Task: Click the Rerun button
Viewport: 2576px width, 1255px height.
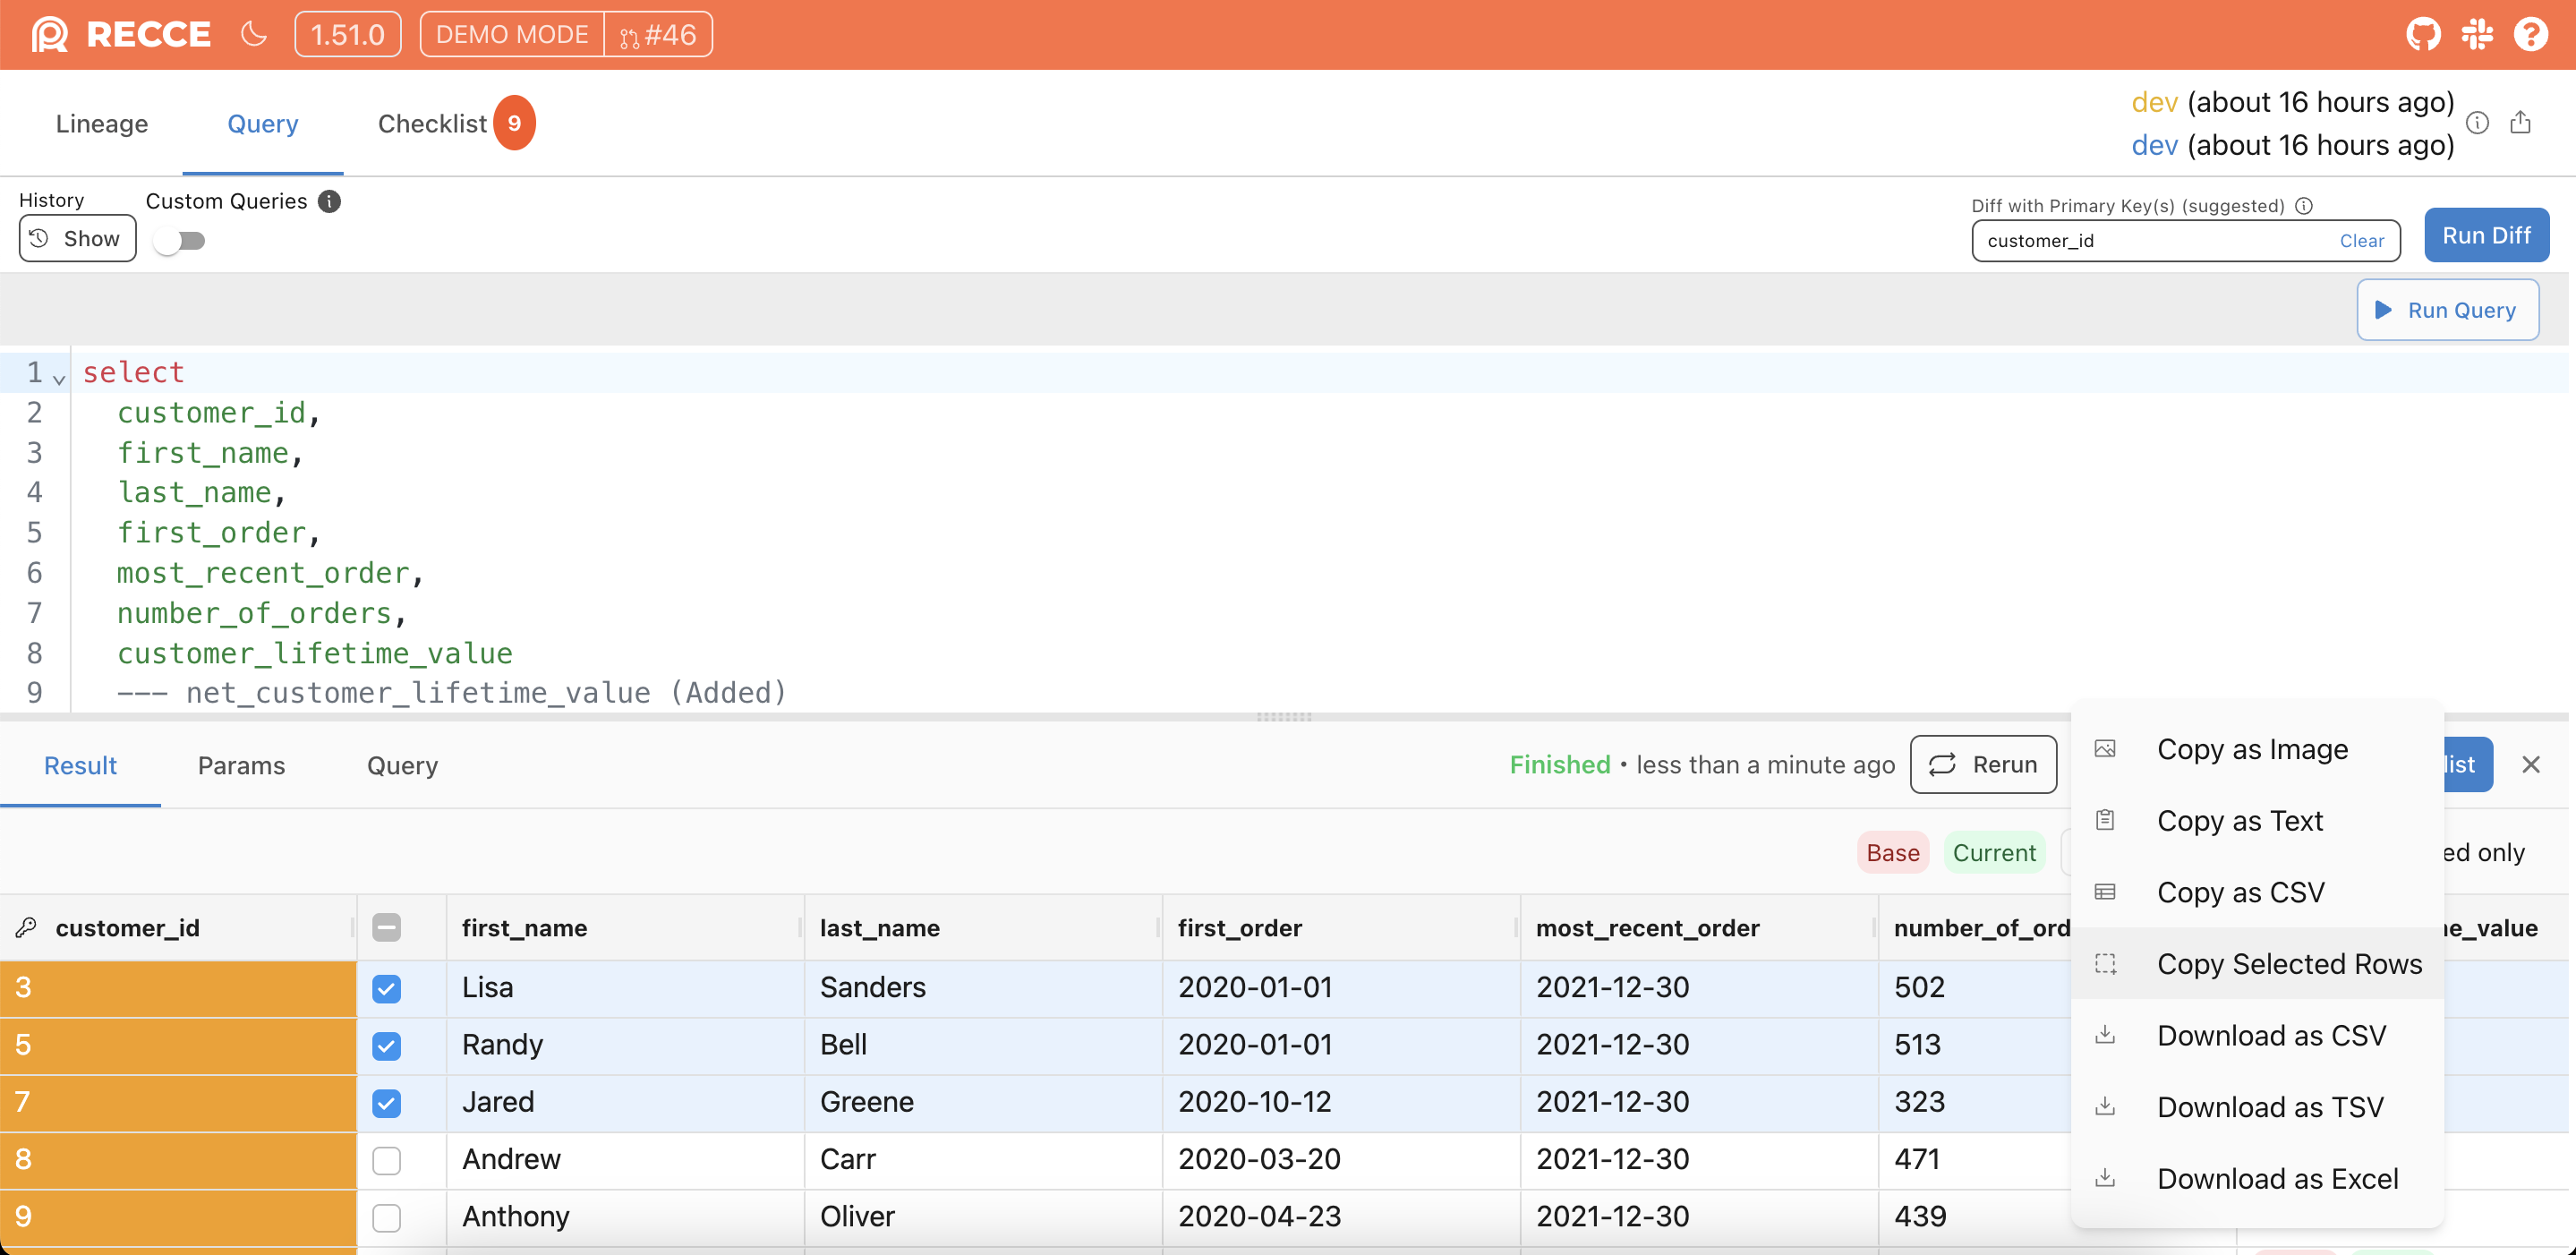Action: (x=1983, y=764)
